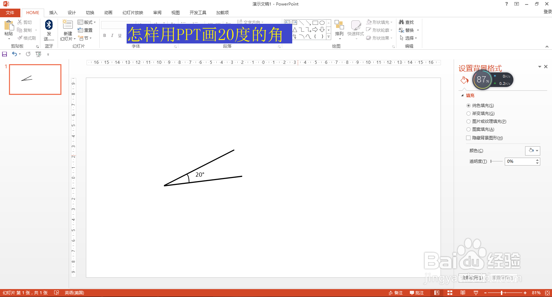Click the Comments (批注) status bar button
552x297 pixels.
417,293
